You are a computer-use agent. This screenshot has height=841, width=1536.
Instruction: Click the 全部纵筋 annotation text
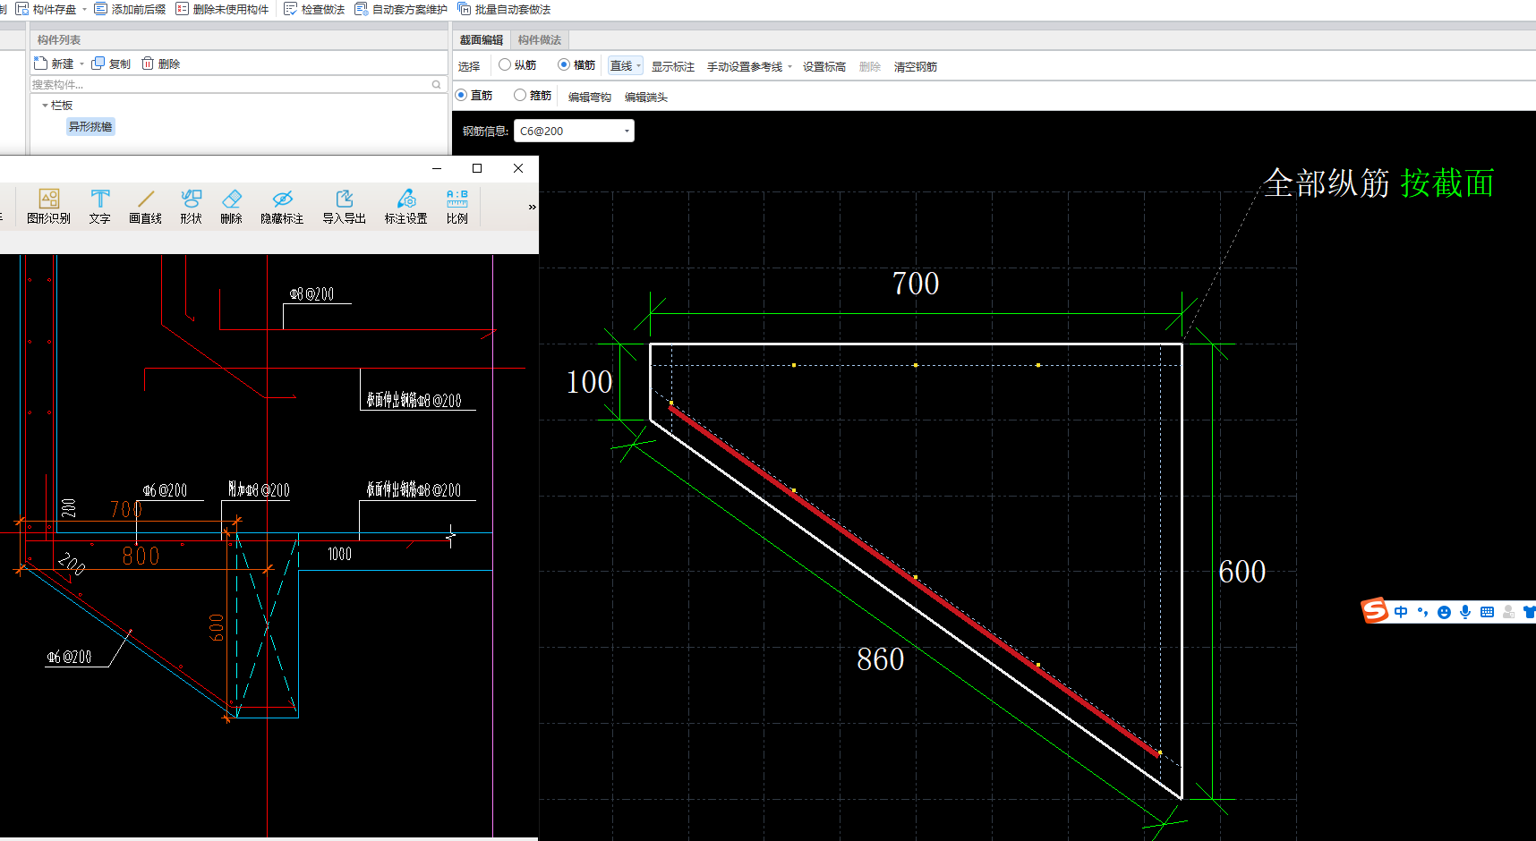[x=1327, y=183]
